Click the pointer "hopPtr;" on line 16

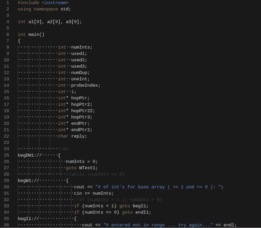click(x=80, y=98)
